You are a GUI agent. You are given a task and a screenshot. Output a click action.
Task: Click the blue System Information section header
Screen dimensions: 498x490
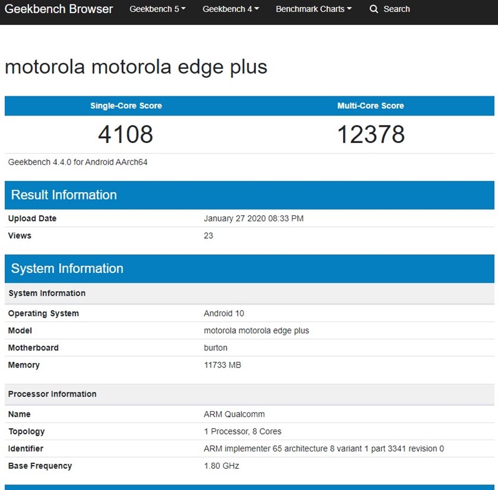(67, 269)
